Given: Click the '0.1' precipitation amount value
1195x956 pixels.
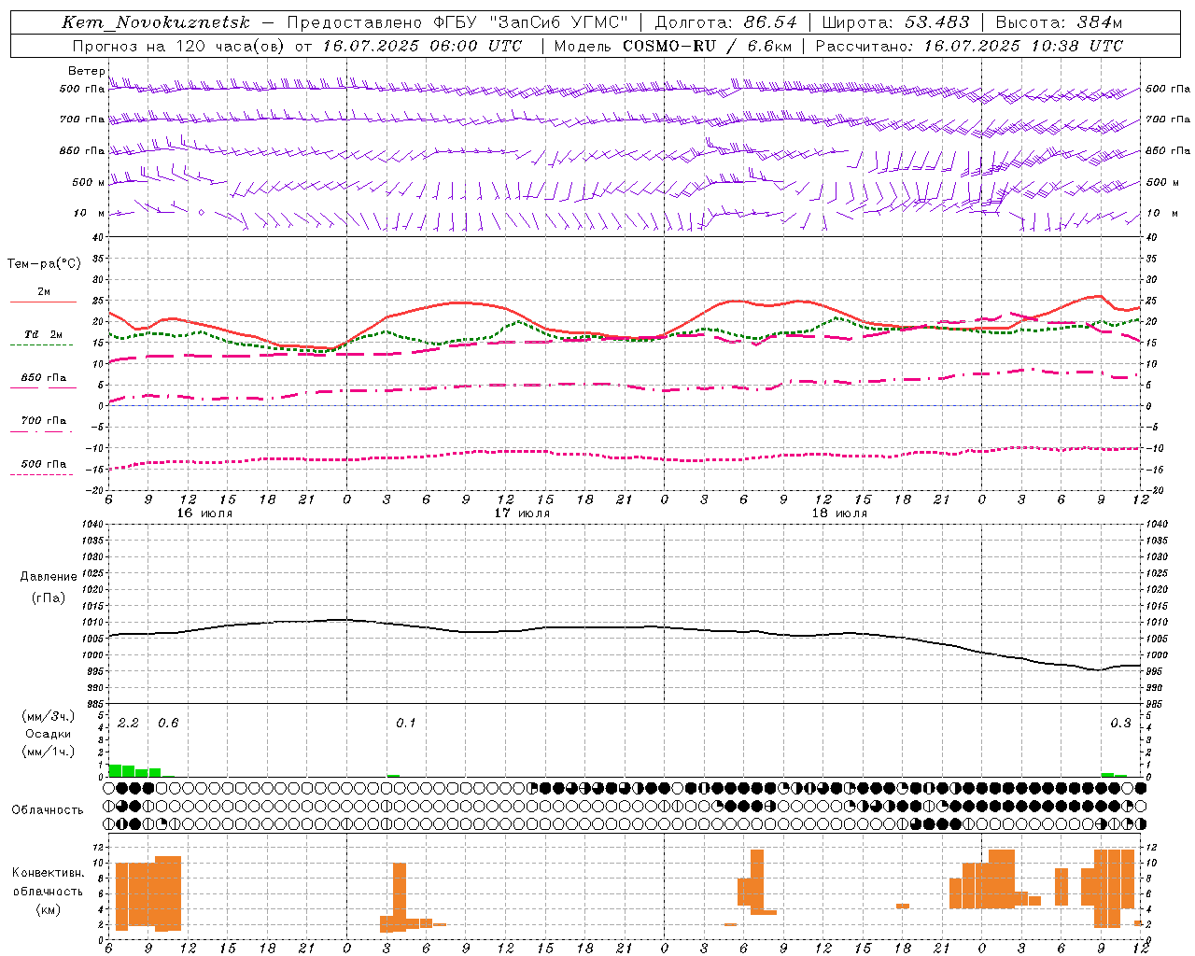Looking at the screenshot, I should pos(406,723).
